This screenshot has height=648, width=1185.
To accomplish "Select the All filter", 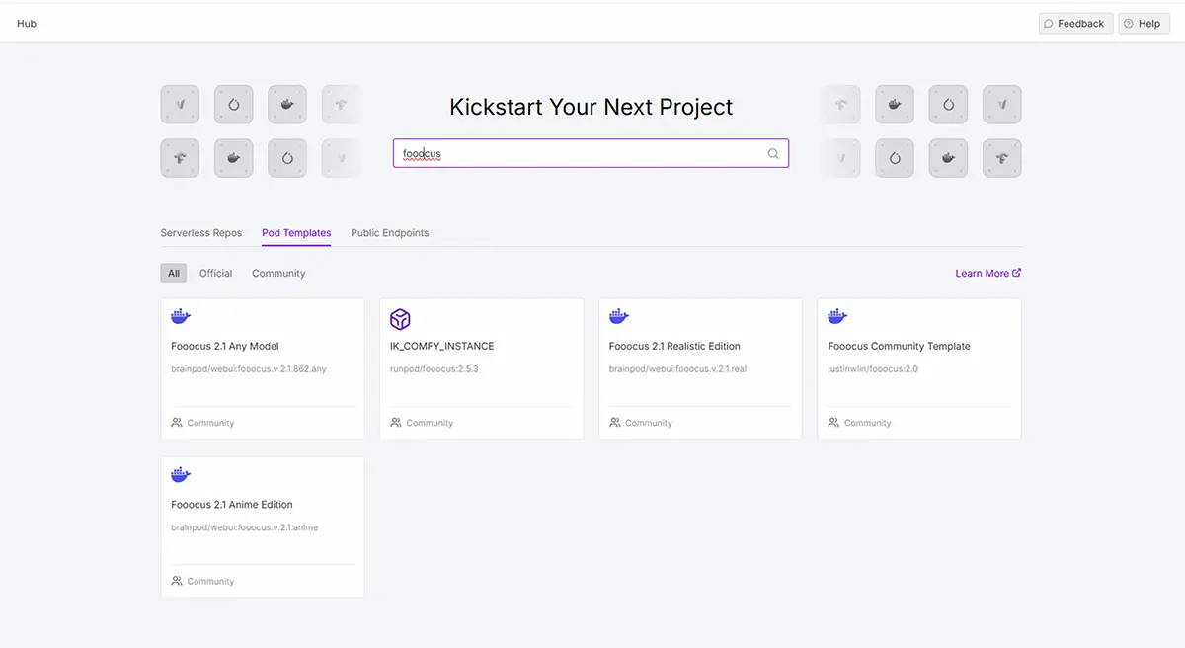I will click(174, 273).
